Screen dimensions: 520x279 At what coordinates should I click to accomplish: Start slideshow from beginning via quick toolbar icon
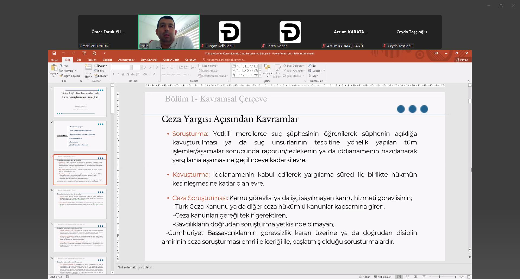[84, 53]
